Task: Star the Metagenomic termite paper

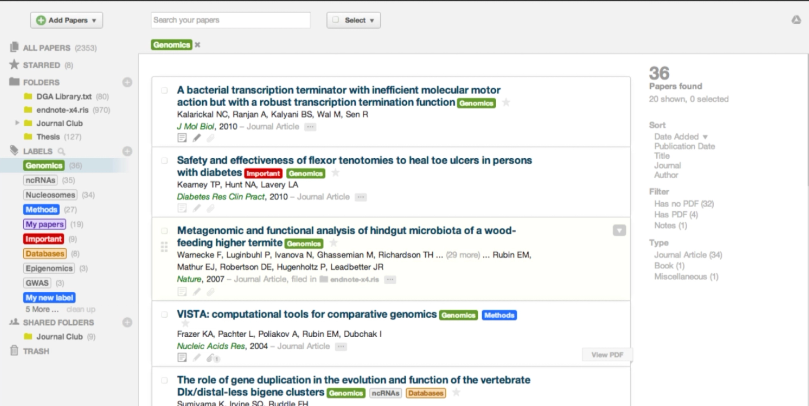Action: pos(333,243)
